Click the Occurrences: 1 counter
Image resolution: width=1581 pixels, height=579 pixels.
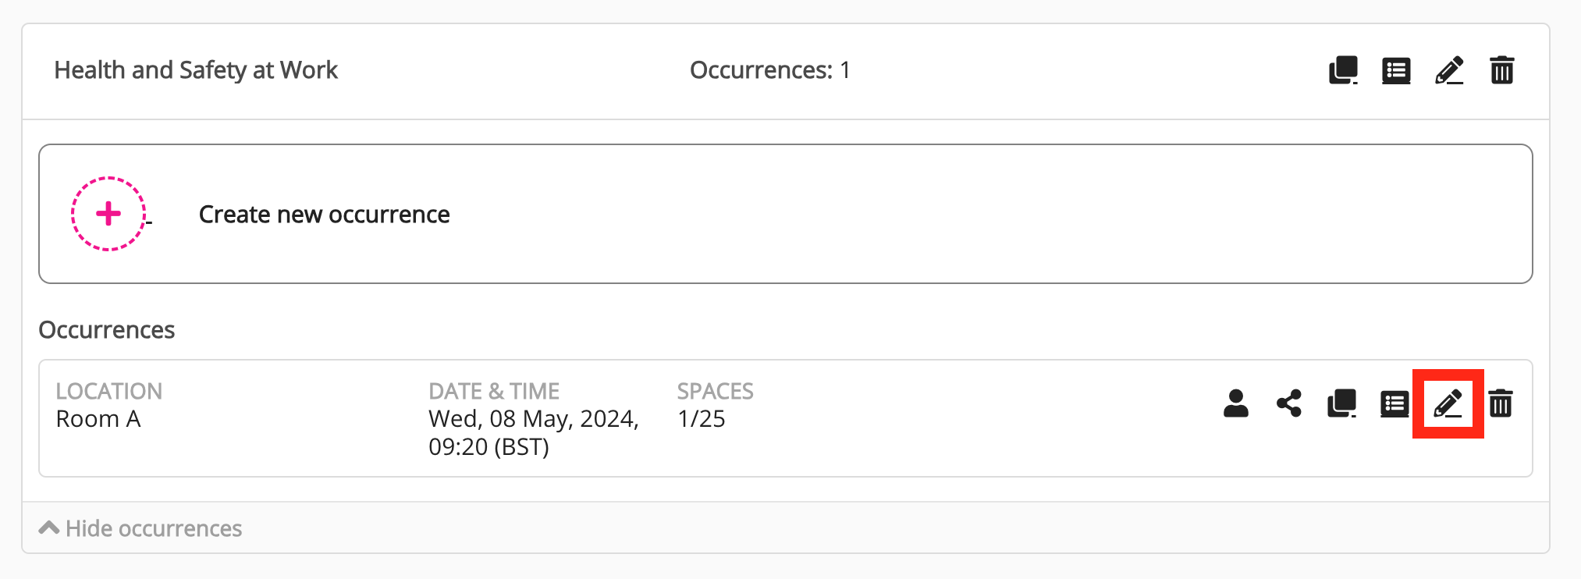point(769,70)
